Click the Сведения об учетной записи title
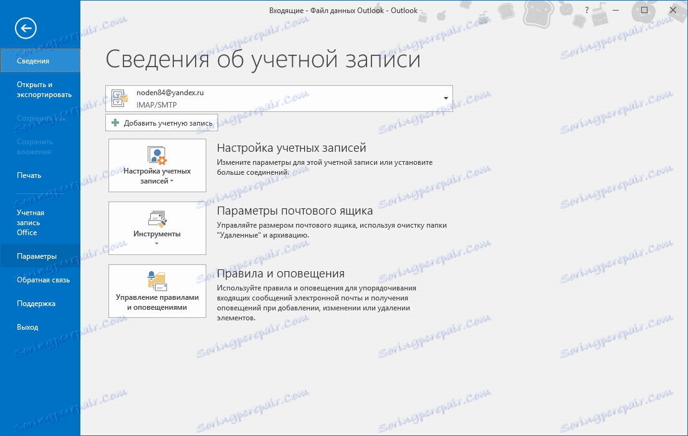The image size is (688, 436). tap(263, 60)
